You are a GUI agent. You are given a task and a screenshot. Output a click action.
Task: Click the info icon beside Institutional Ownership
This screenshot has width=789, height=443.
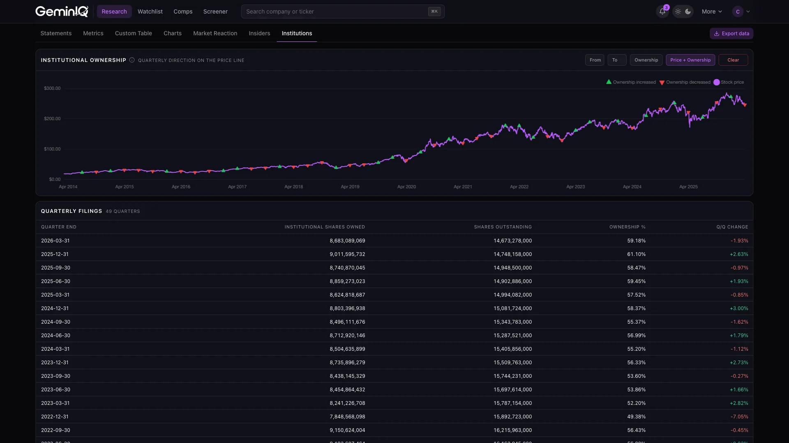(132, 60)
